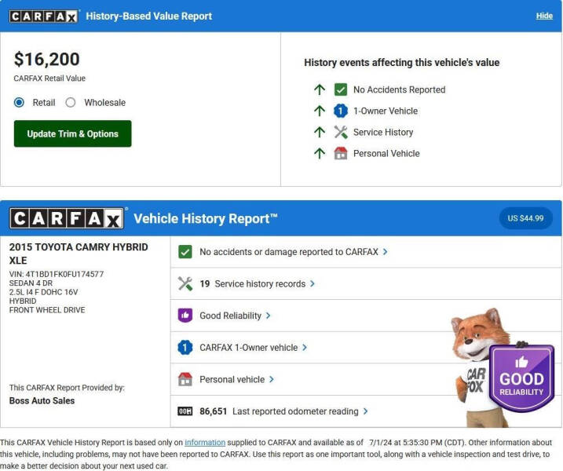
Task: Hide the History-Based Value Report
Action: (x=544, y=16)
